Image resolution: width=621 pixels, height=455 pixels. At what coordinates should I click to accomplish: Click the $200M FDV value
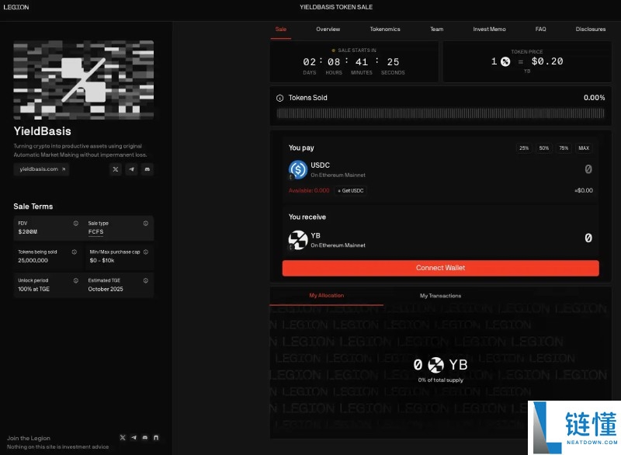point(28,232)
